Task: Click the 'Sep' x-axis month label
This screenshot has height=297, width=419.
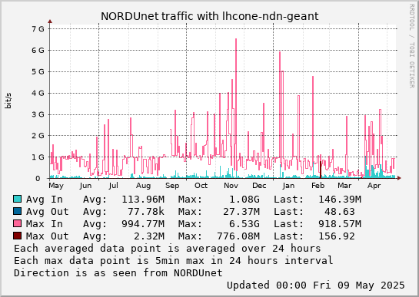Action: tap(172, 186)
